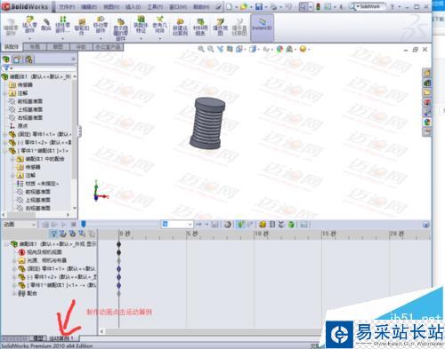The width and height of the screenshot is (445, 349).
Task: Expand (固定) 零件1<1> in FeatureManager tree
Action: [4, 134]
